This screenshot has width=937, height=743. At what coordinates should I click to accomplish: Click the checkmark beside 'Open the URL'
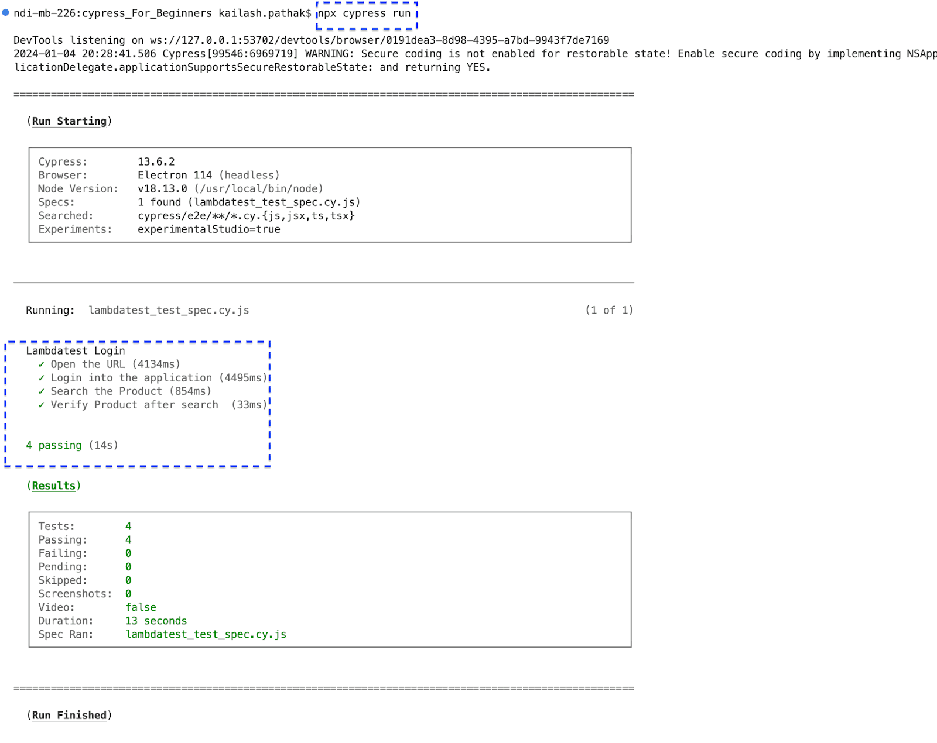pos(41,364)
